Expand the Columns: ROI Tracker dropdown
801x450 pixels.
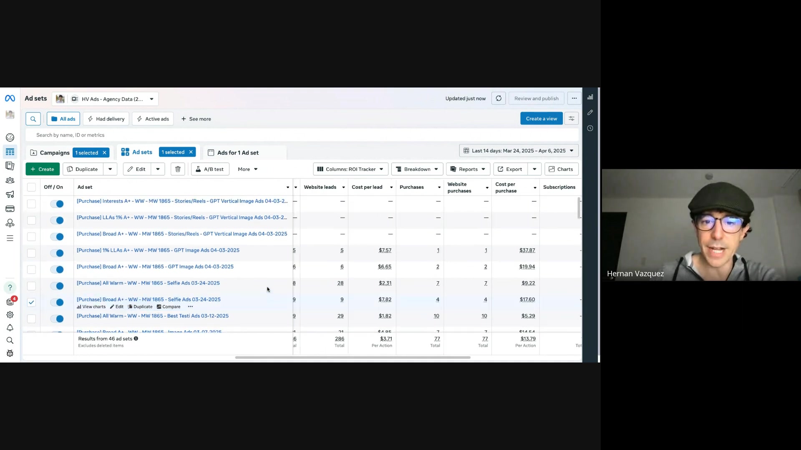click(350, 169)
